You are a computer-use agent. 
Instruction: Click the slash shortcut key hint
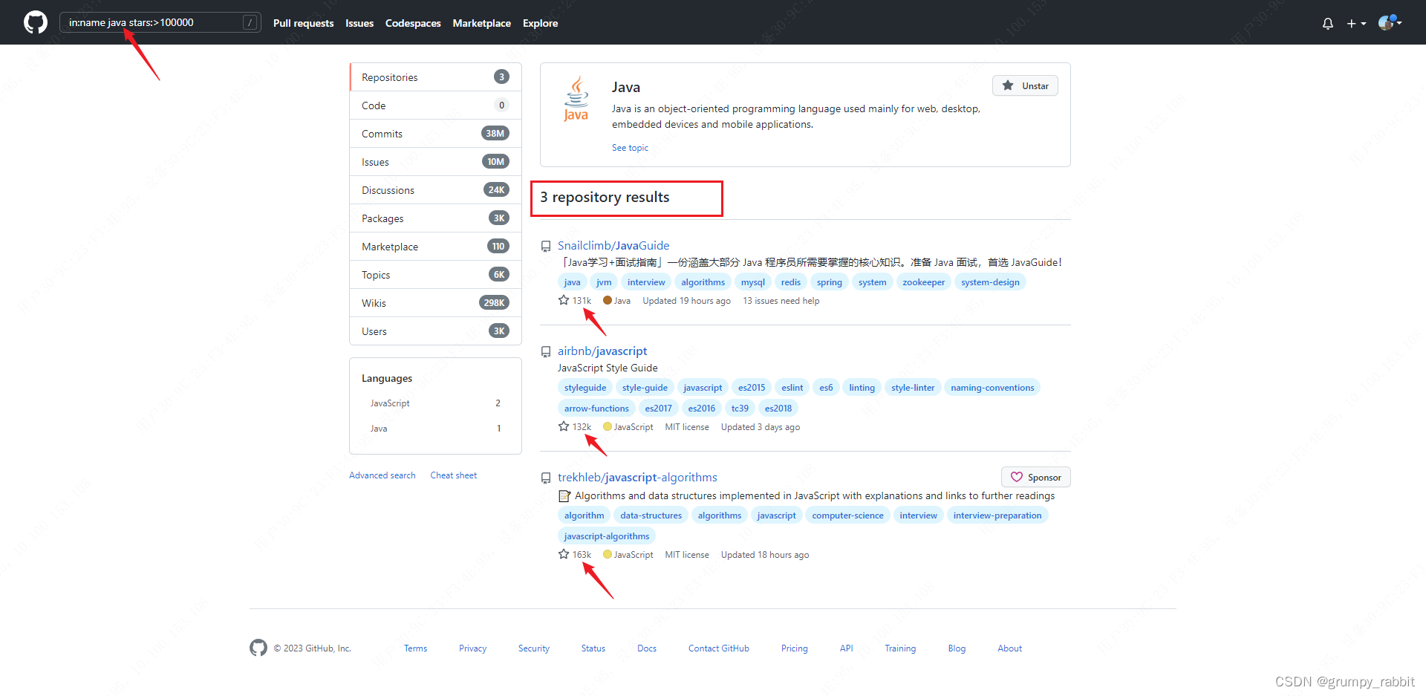click(250, 22)
